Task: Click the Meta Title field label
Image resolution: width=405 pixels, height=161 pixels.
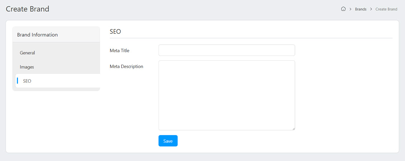Action: pos(119,50)
